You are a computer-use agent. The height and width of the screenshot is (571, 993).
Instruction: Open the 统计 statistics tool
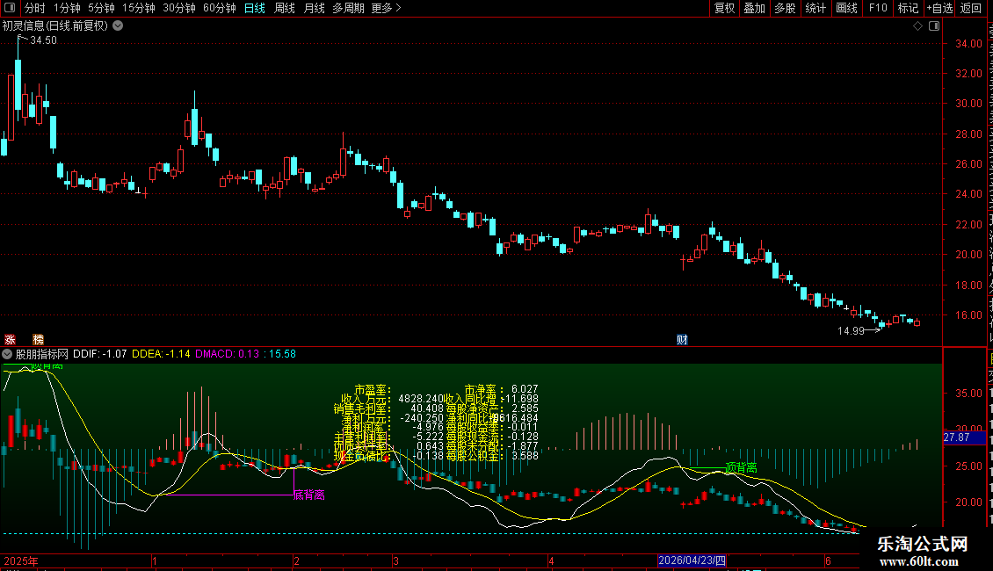point(815,8)
